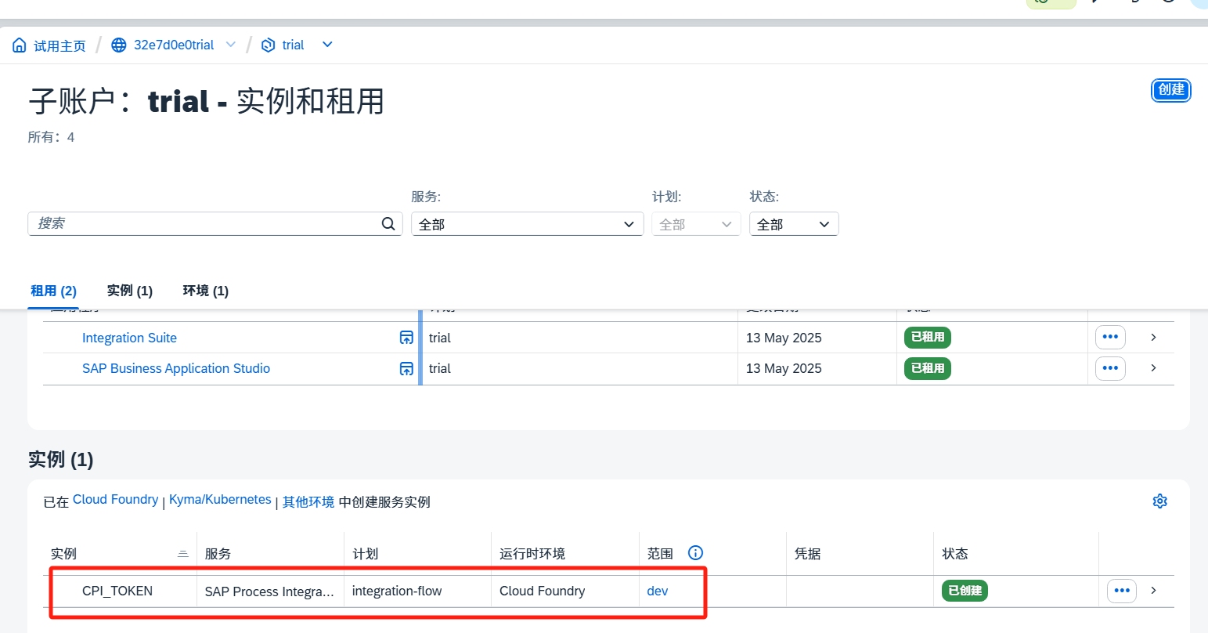Click the 其他环境 link
The width and height of the screenshot is (1208, 633).
[x=308, y=502]
